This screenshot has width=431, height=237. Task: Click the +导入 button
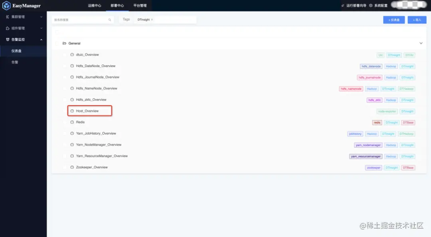tap(417, 20)
